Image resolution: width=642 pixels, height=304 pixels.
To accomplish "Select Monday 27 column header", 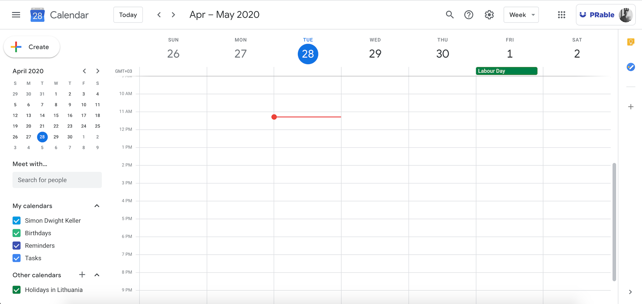I will tap(241, 50).
